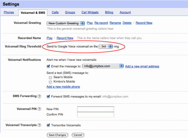Open New Custom Greeting dropdown

65,23
